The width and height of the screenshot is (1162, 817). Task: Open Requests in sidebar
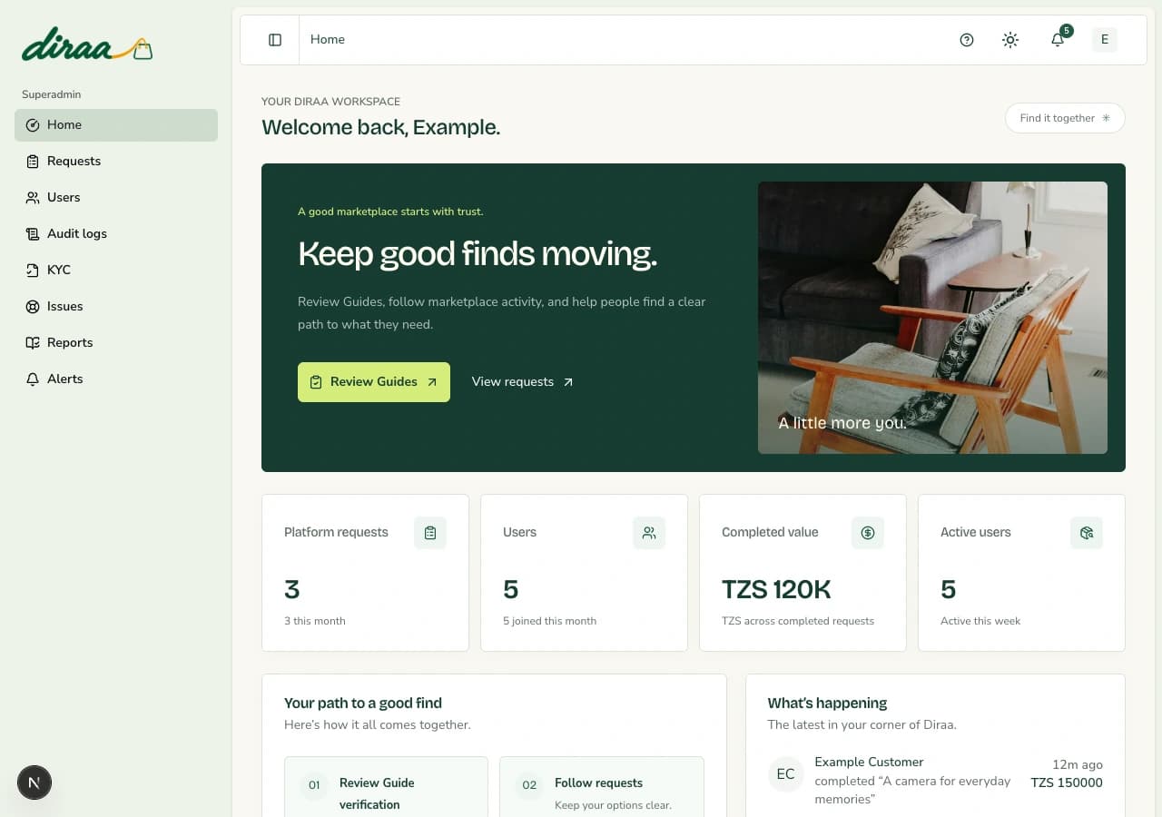coord(116,162)
